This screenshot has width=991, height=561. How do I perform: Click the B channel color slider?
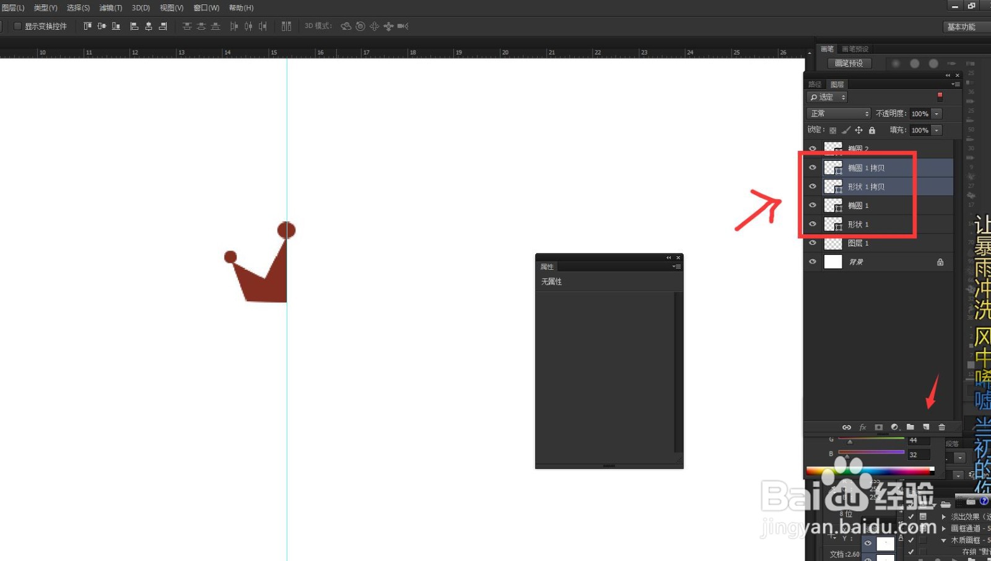point(871,453)
